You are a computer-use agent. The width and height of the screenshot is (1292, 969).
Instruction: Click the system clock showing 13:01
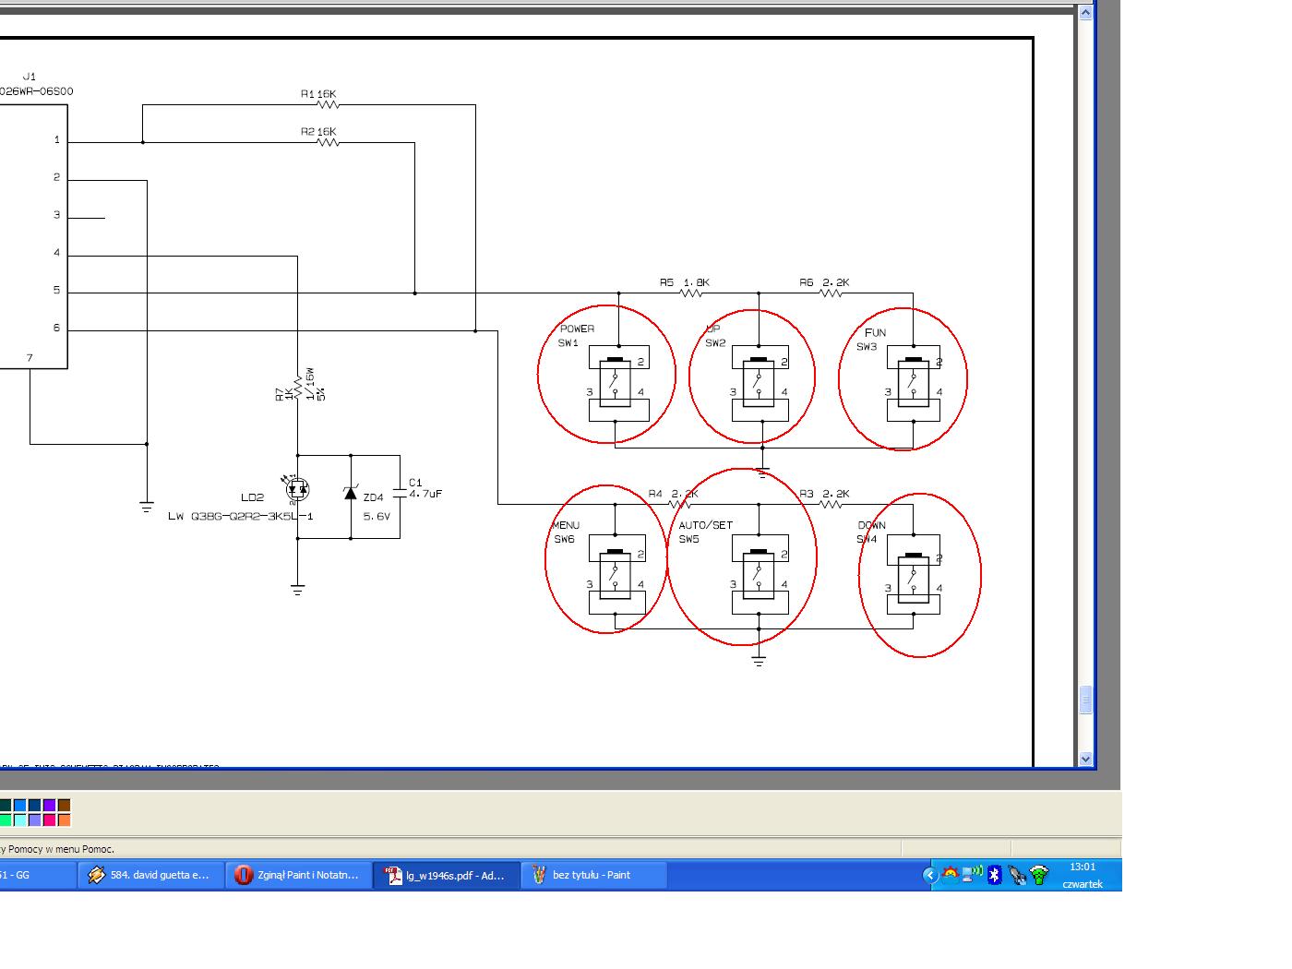pyautogui.click(x=1083, y=867)
